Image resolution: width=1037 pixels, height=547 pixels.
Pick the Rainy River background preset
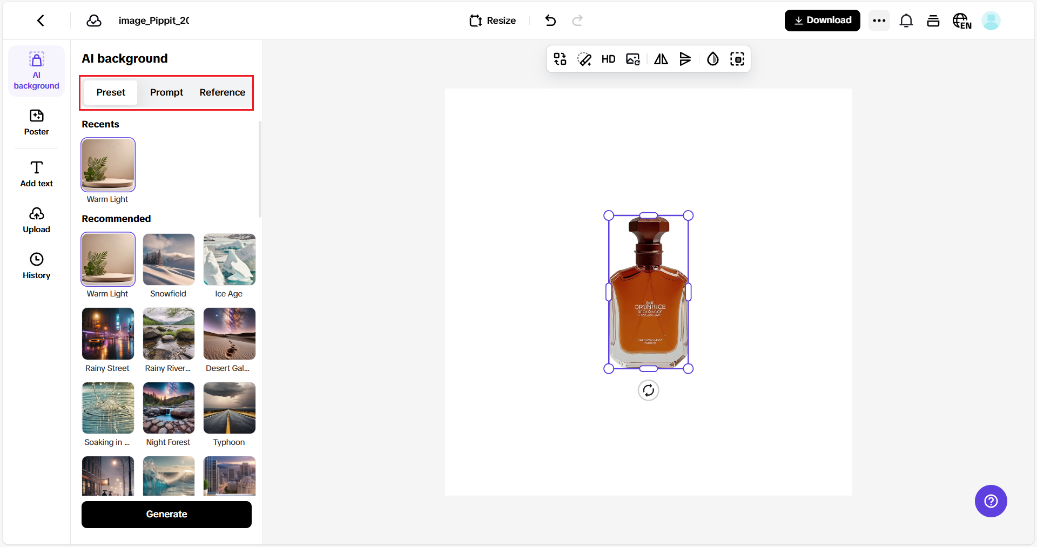169,334
